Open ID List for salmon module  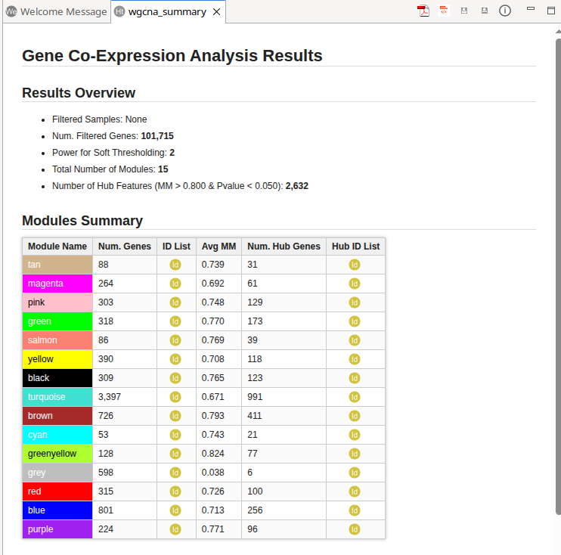coord(175,340)
